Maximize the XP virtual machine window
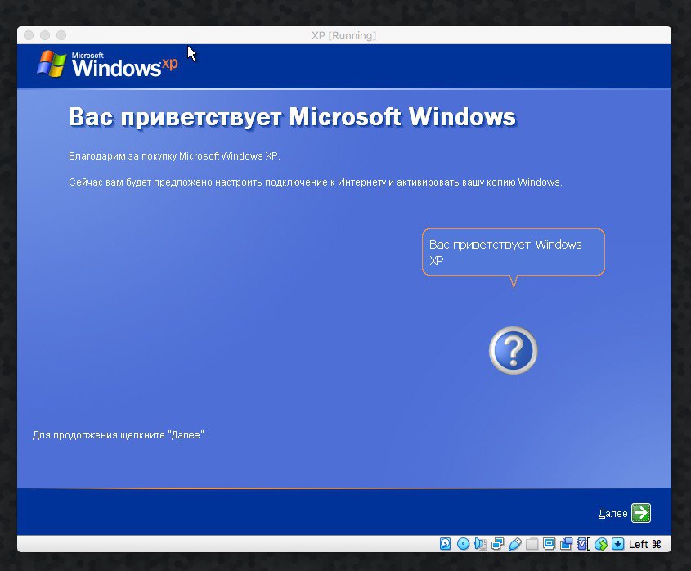The width and height of the screenshot is (691, 571). (61, 35)
